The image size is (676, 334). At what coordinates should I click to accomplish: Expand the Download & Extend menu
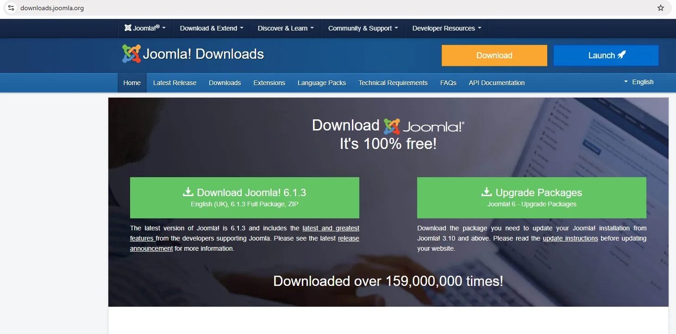(212, 28)
